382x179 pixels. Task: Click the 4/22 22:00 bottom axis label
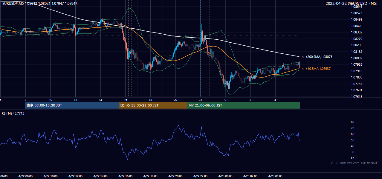click(x=200, y=176)
